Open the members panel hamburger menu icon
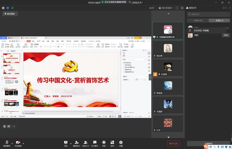This screenshot has height=149, width=232. click(230, 8)
